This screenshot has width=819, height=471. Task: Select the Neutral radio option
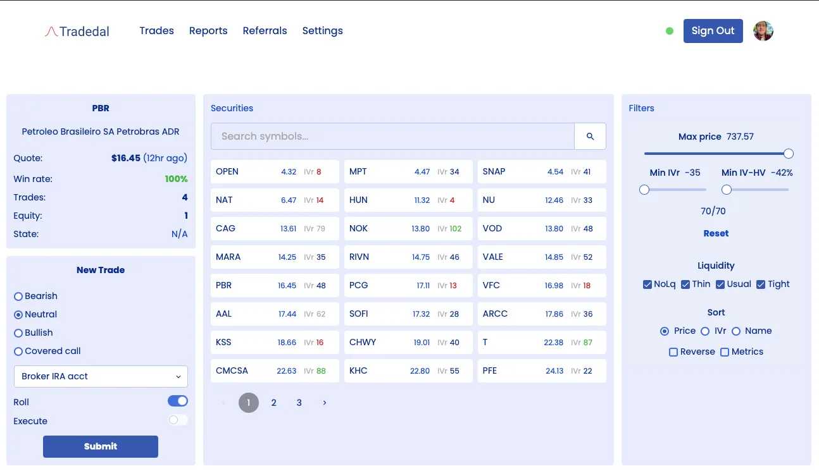coord(18,315)
